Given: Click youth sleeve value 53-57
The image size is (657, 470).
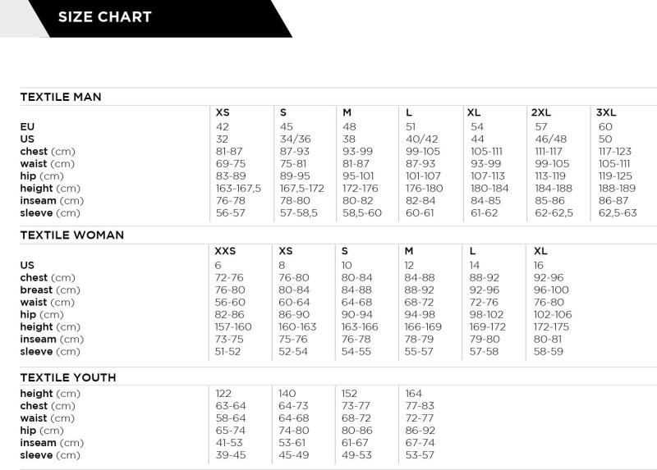Looking at the screenshot, I should pos(420,455).
